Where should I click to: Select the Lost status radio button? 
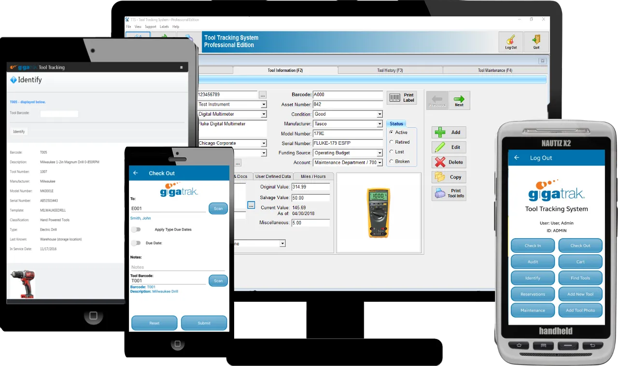tap(391, 152)
